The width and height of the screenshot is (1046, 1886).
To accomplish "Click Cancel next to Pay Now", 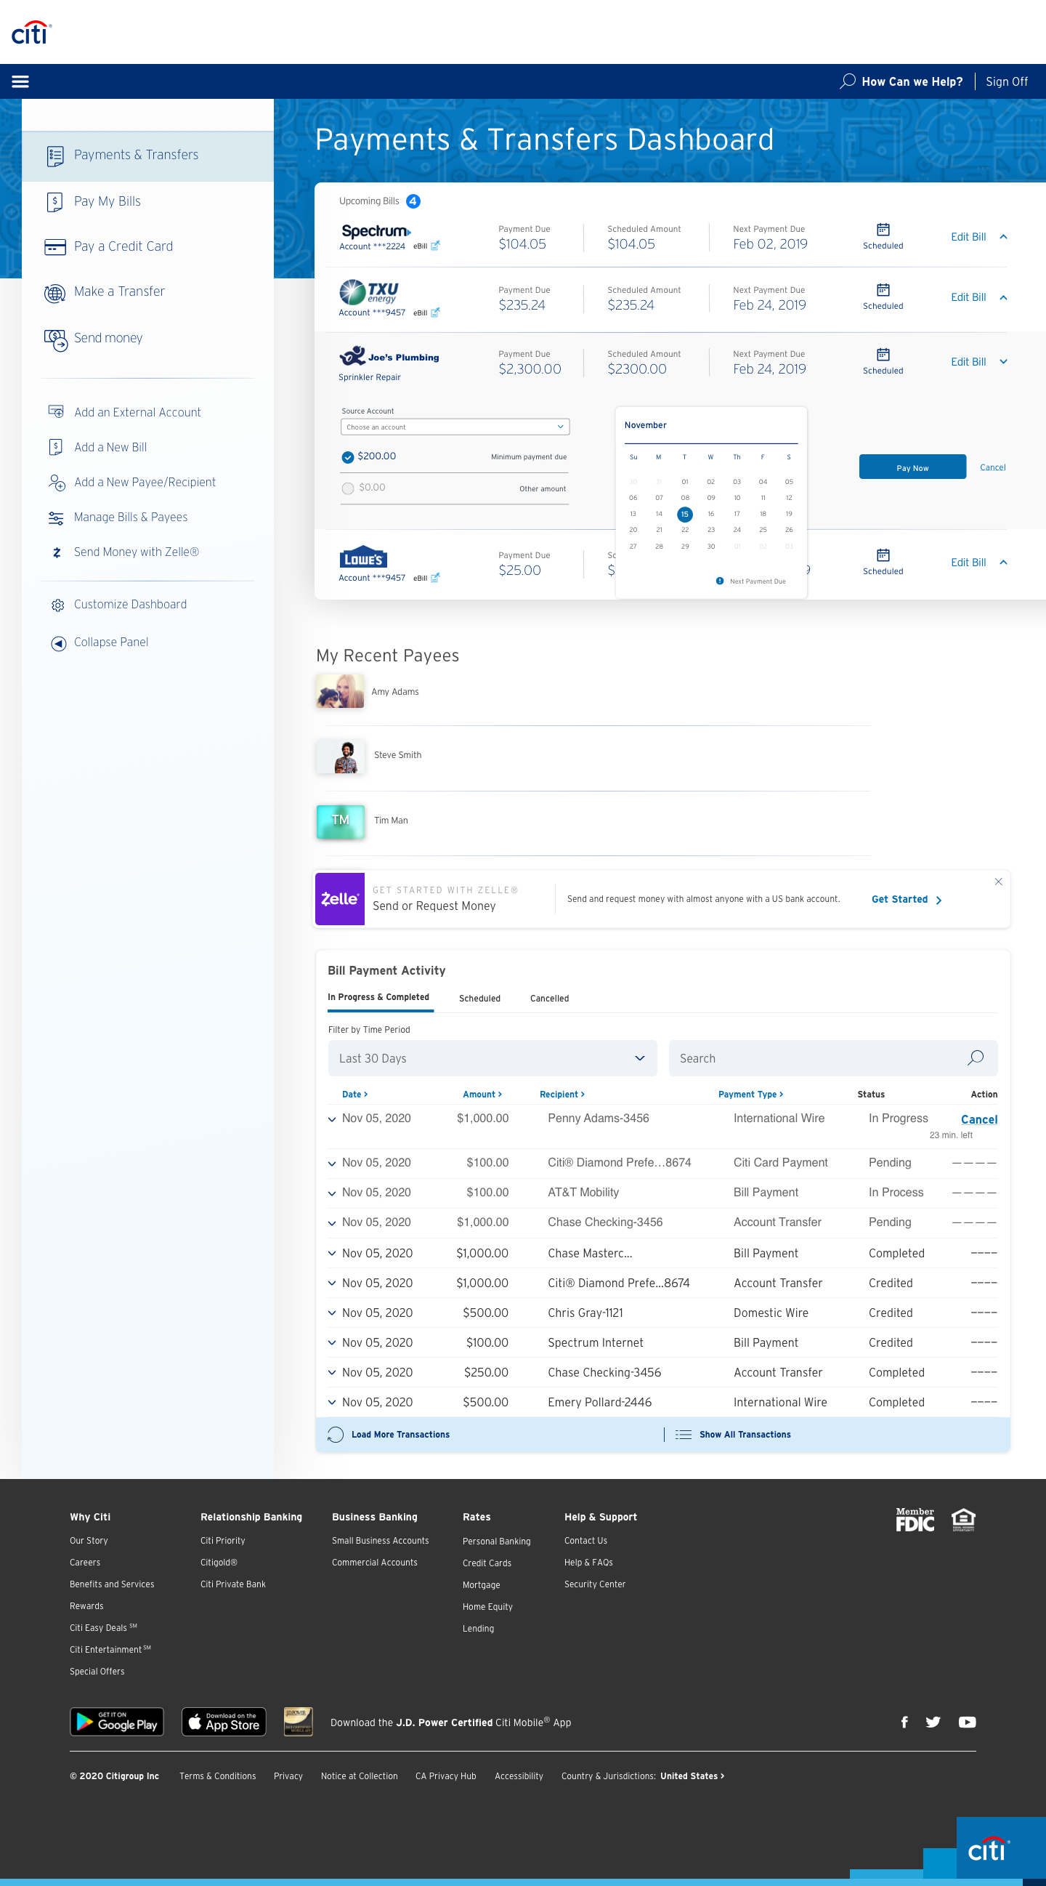I will pos(992,467).
